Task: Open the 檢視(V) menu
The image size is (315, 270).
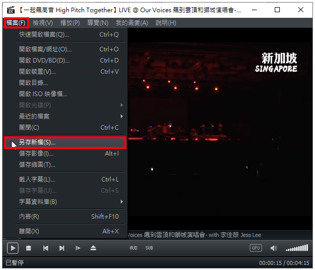Action: [43, 23]
